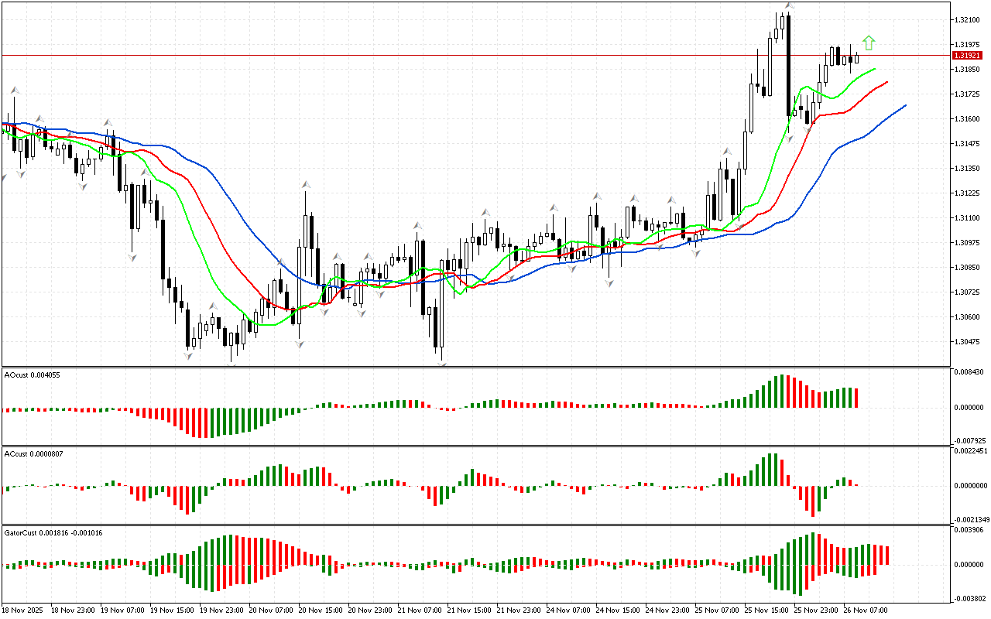Click the up fractal above the 20 Nov spike
991x619 pixels.
coord(307,185)
